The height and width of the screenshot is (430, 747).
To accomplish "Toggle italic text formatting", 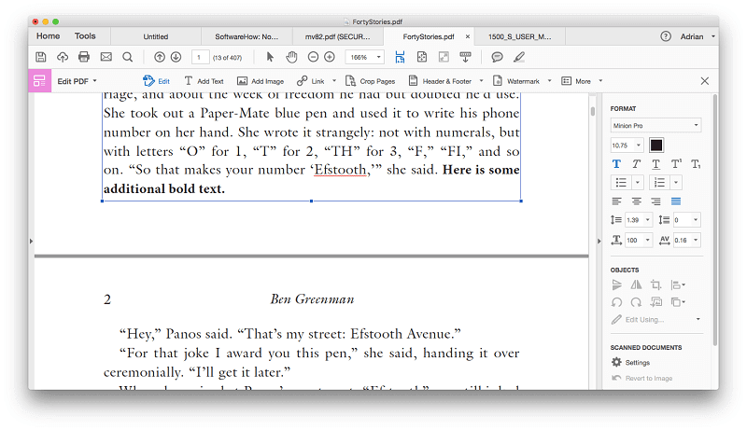I will 636,164.
